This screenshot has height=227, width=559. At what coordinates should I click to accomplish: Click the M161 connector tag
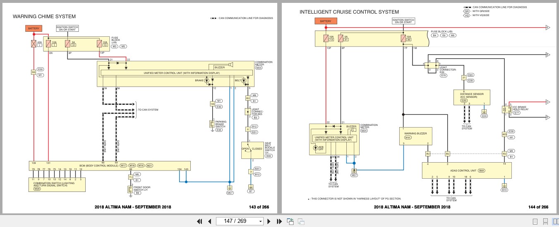point(408,137)
